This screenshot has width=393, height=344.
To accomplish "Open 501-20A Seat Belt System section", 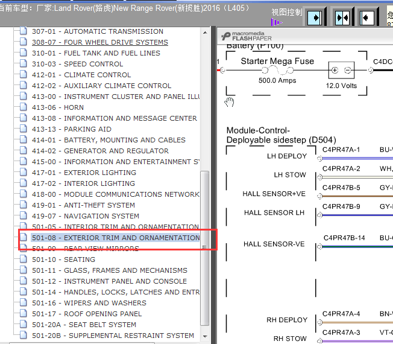I will (84, 325).
